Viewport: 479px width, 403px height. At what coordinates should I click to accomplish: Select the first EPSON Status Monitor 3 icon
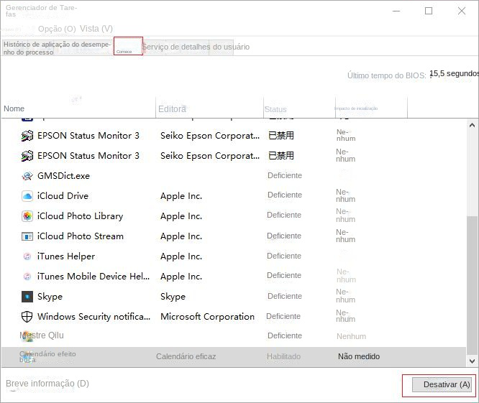coord(27,136)
